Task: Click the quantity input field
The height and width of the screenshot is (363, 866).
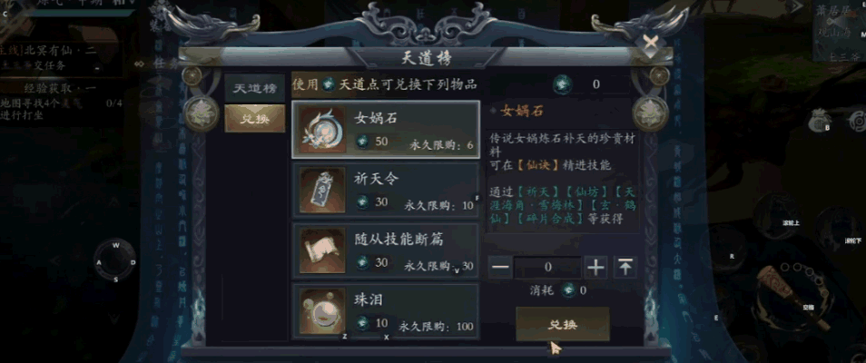Action: click(x=547, y=268)
